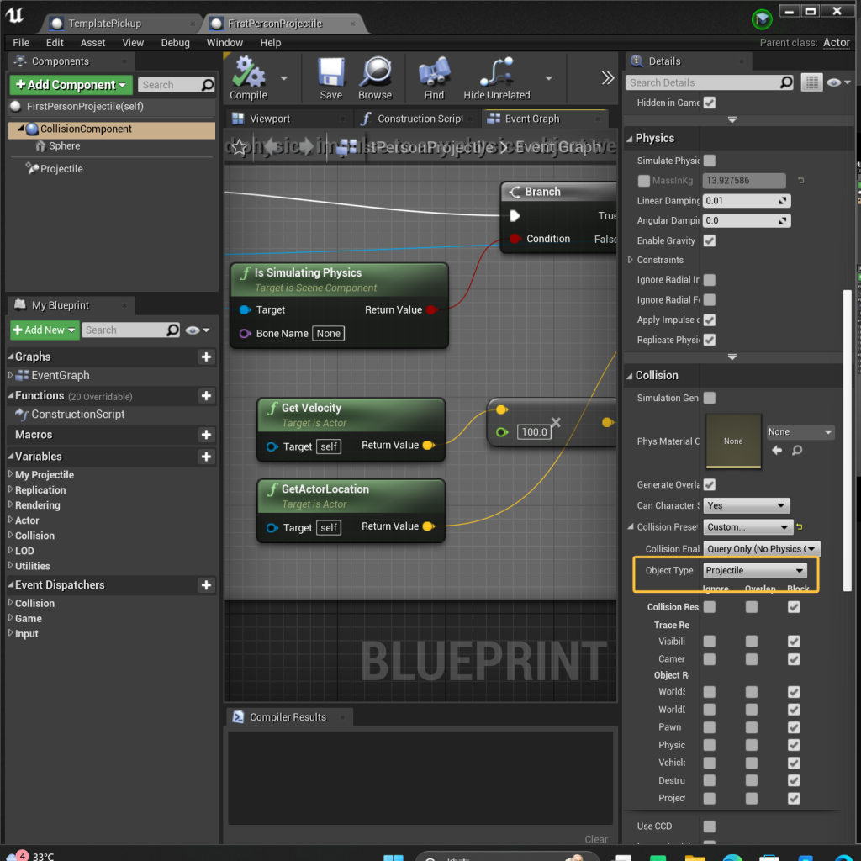Click Search Details magnifier icon
Image resolution: width=861 pixels, height=861 pixels.
pos(786,82)
